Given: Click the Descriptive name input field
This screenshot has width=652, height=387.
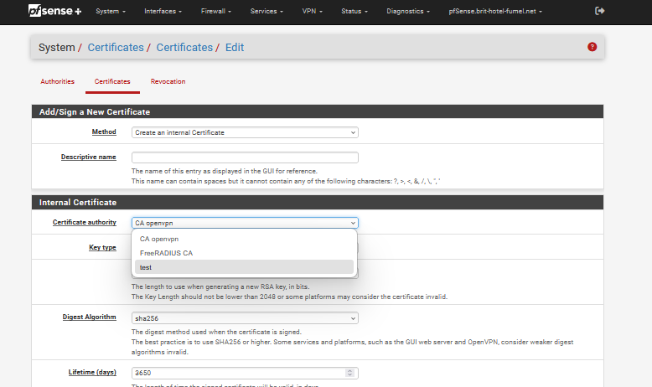Looking at the screenshot, I should (245, 157).
